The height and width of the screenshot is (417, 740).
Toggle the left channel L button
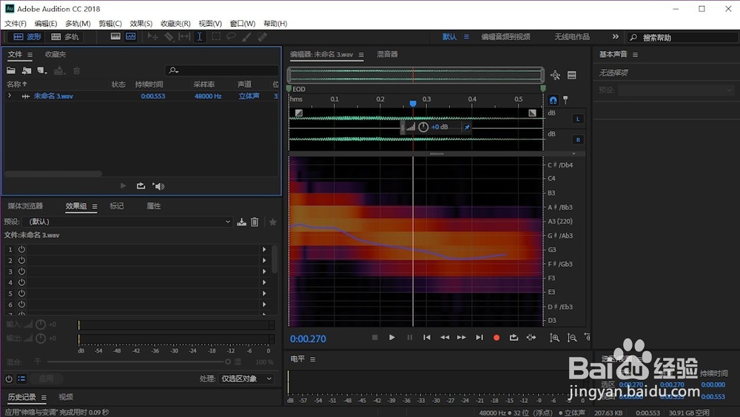point(578,119)
